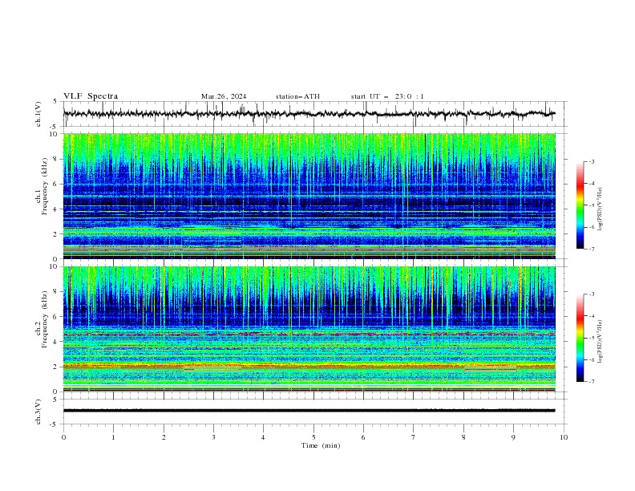Click inside the ch.1 spectrogram panel
The width and height of the screenshot is (635, 491).
pyautogui.click(x=309, y=196)
